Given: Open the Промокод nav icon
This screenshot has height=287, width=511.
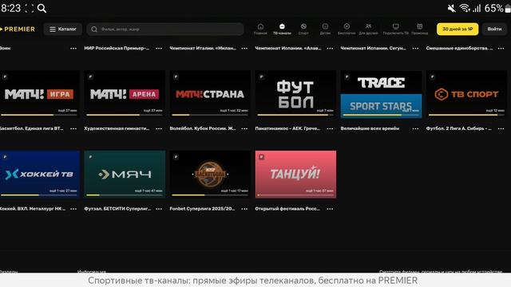Looking at the screenshot, I should pos(420,29).
